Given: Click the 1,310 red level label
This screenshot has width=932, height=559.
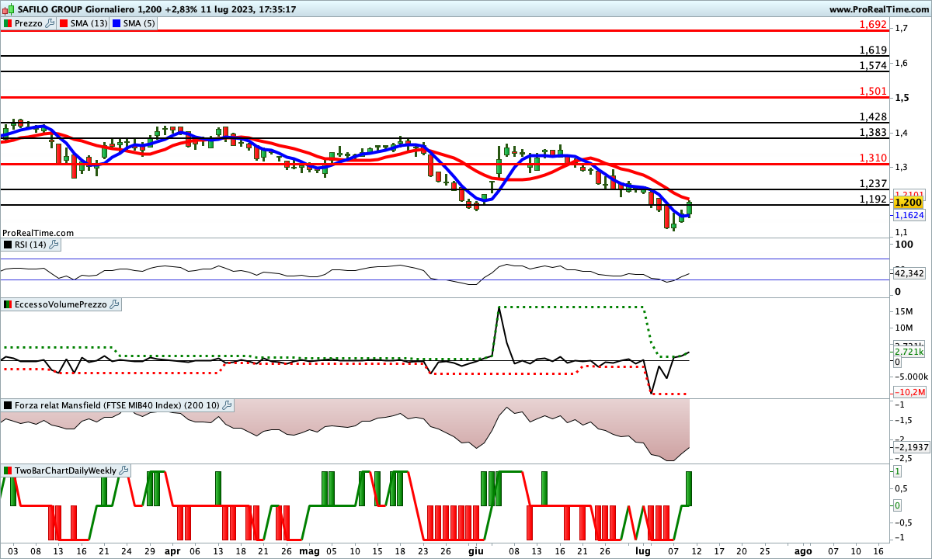Looking at the screenshot, I should [873, 158].
